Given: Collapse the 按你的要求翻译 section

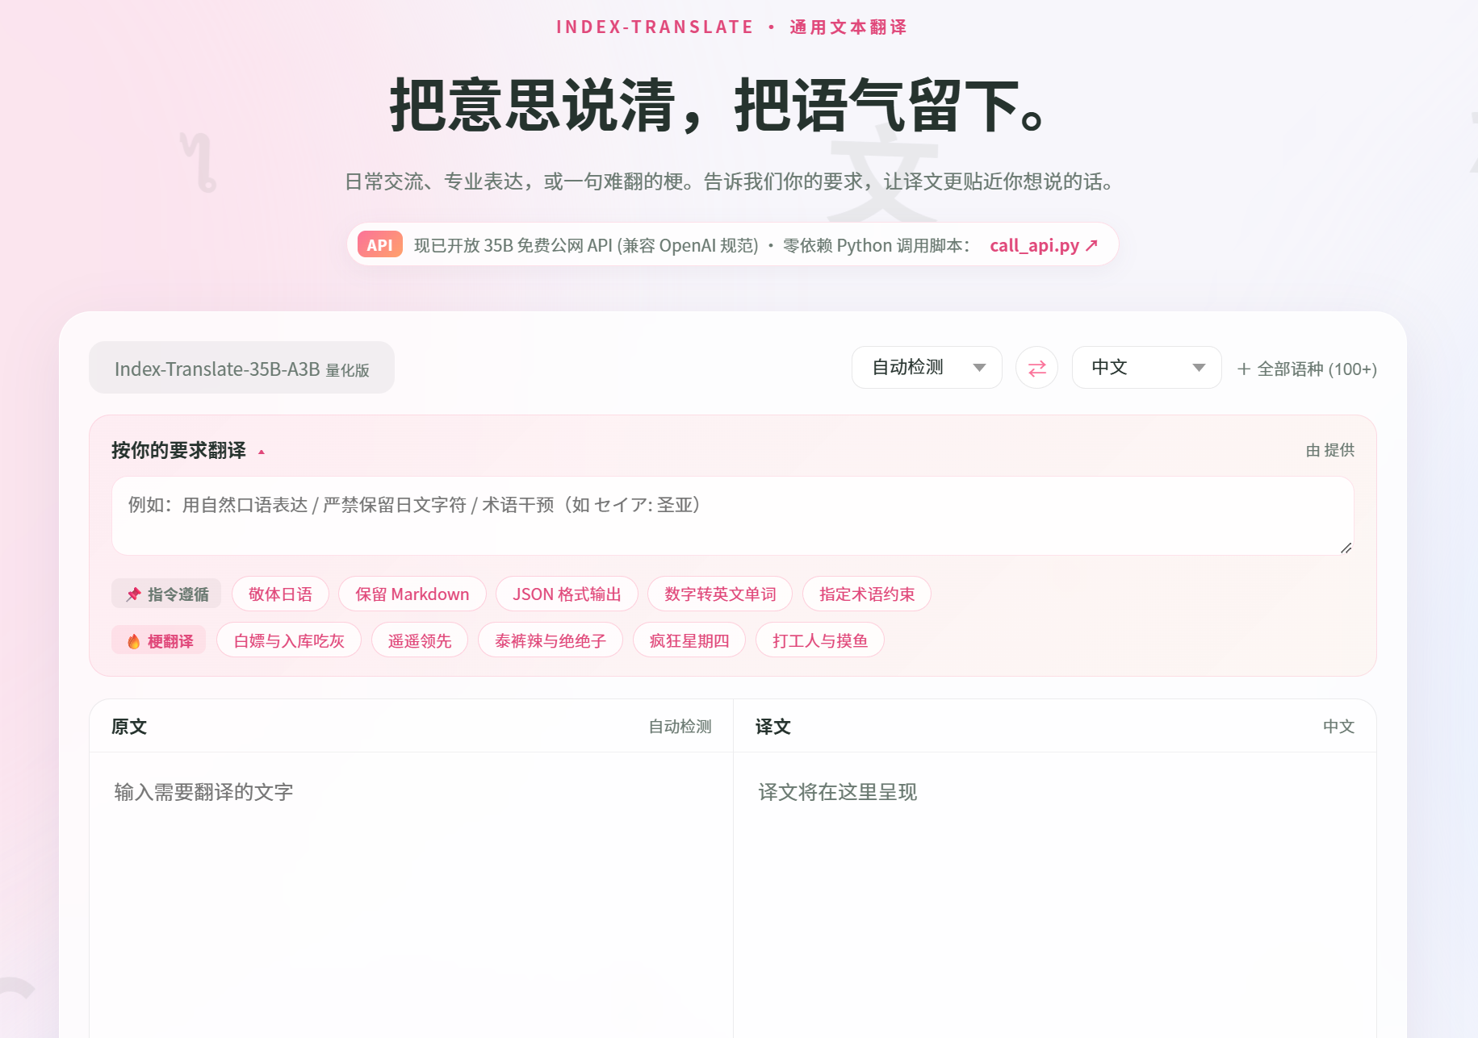Looking at the screenshot, I should (188, 451).
